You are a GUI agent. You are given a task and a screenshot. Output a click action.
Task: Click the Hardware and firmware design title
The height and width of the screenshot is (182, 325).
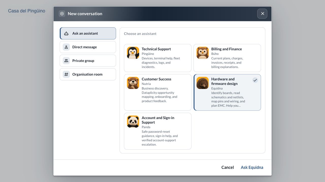point(224,81)
